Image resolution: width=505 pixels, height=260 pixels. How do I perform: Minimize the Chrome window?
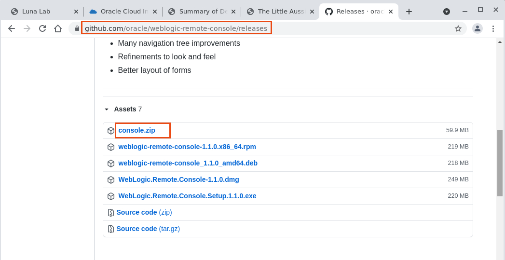[x=465, y=11]
